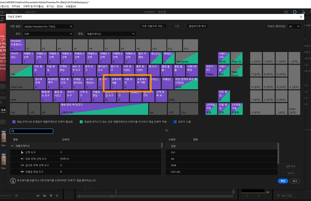Click the Shift+A shortcut cell
Viewport: 311px width, 201px height.
coord(65,159)
